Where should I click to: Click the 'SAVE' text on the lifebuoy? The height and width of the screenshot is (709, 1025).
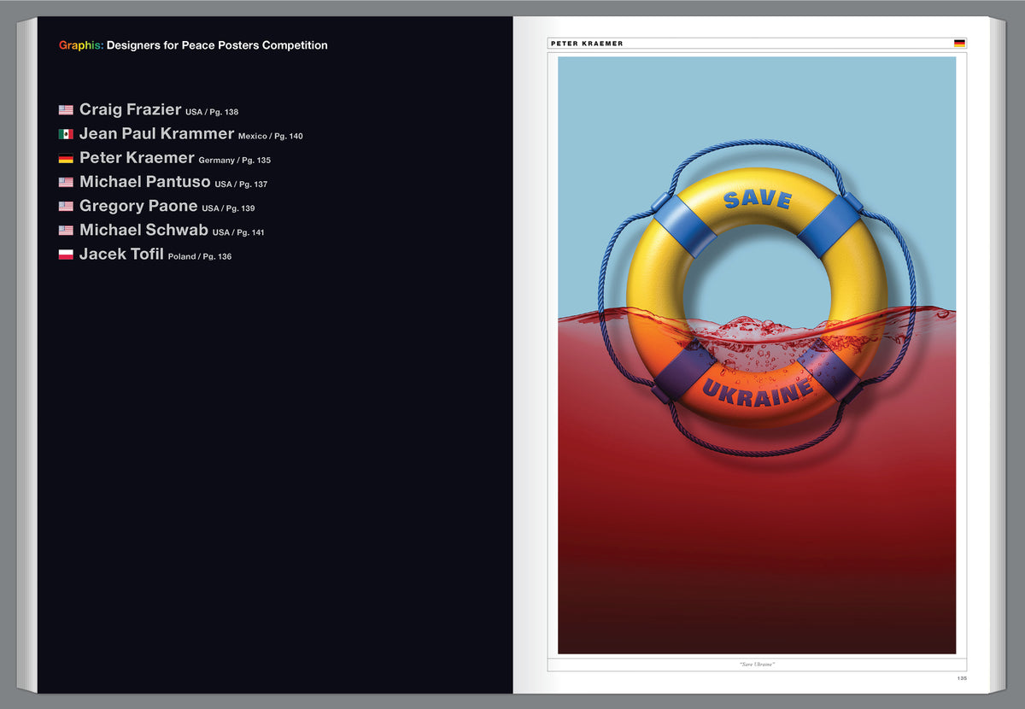pyautogui.click(x=757, y=199)
